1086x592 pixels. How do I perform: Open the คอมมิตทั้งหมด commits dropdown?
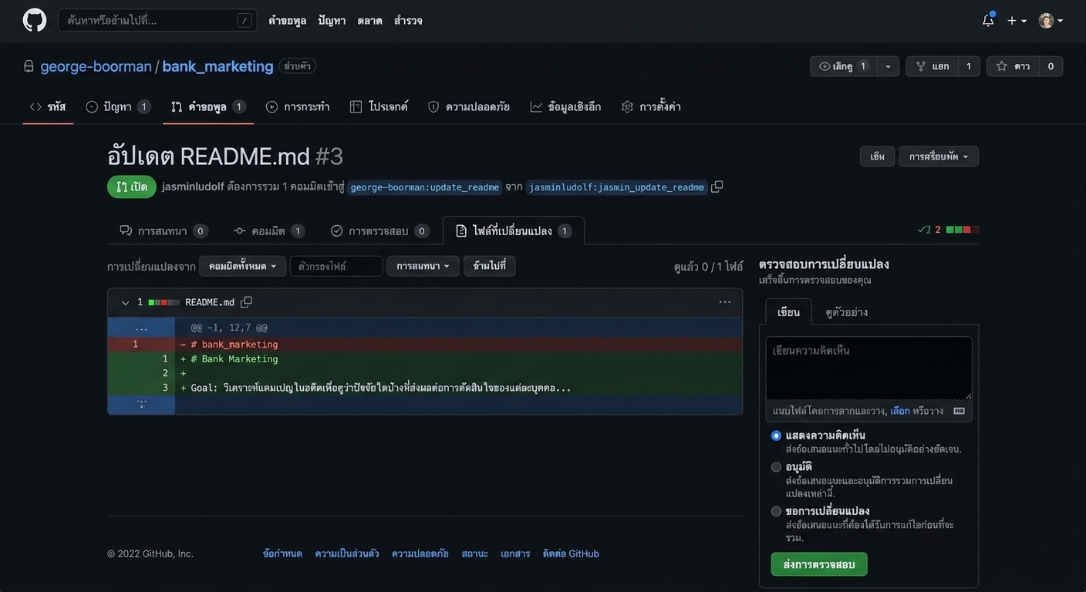[x=242, y=266]
